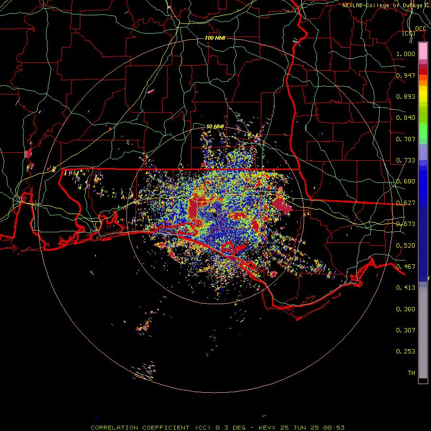
Task: Click the 0.893 legend value
Action: [x=406, y=96]
